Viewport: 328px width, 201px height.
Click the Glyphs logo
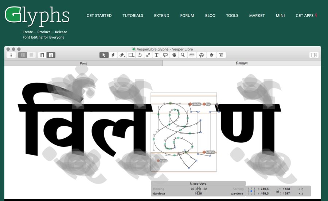coord(37,15)
